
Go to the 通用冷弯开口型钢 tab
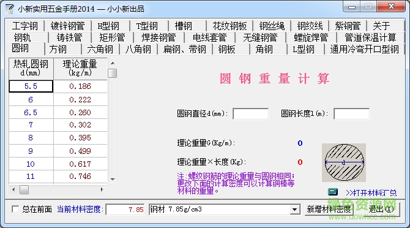coord(365,49)
